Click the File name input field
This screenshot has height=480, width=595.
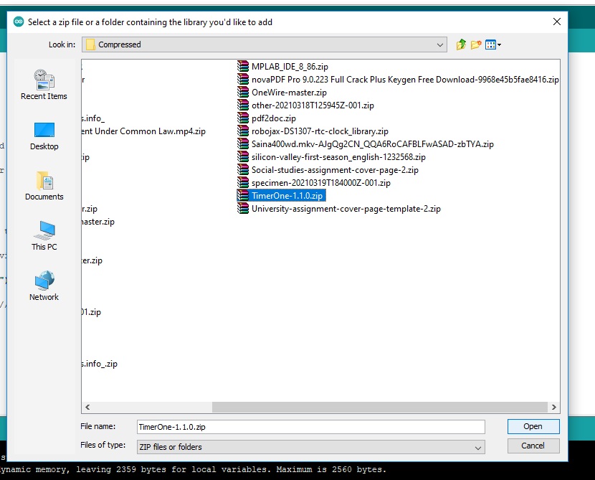pyautogui.click(x=311, y=427)
